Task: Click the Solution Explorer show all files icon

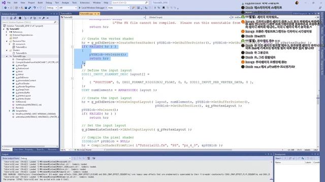Action: coord(35,18)
